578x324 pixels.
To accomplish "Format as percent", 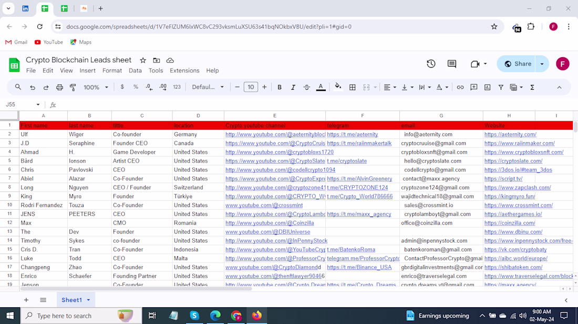I will pyautogui.click(x=136, y=87).
